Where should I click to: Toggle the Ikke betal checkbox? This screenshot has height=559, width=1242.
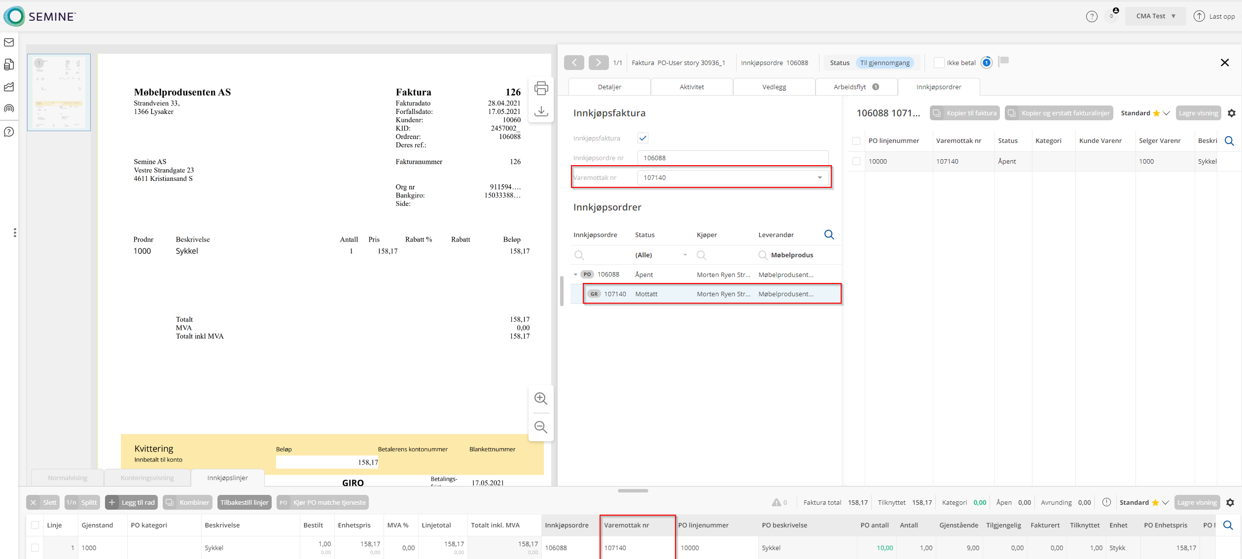(x=939, y=63)
